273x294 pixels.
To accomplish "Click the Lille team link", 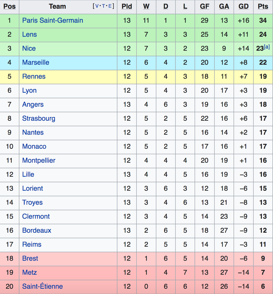I will (x=28, y=174).
